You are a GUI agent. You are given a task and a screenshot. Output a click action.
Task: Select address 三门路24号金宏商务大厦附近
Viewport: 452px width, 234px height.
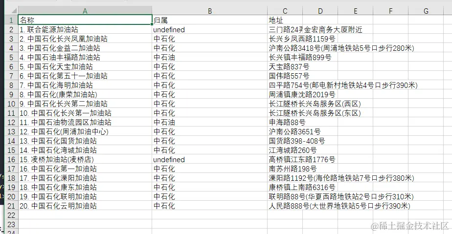[316, 29]
